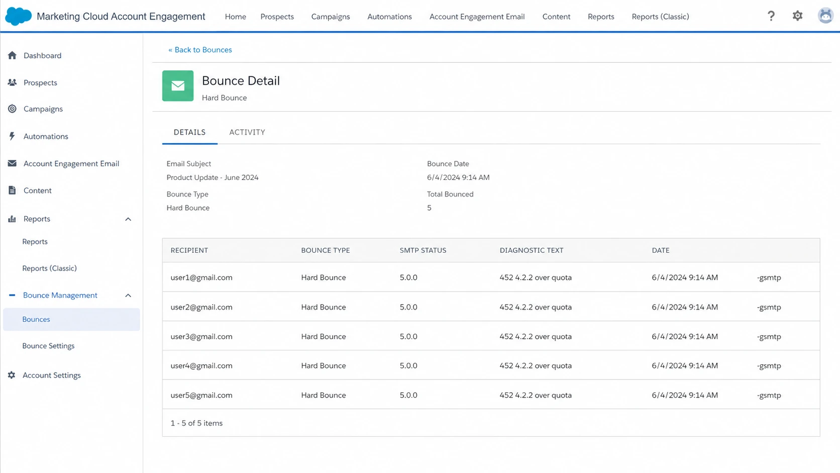Open the Reports sub-item in sidebar

35,242
